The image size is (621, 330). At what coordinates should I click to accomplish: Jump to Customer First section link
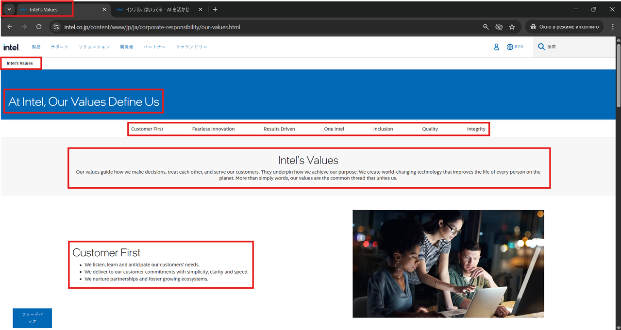coord(147,129)
